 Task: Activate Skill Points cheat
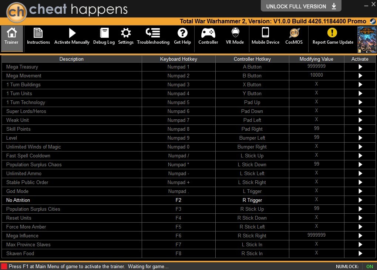click(360, 129)
